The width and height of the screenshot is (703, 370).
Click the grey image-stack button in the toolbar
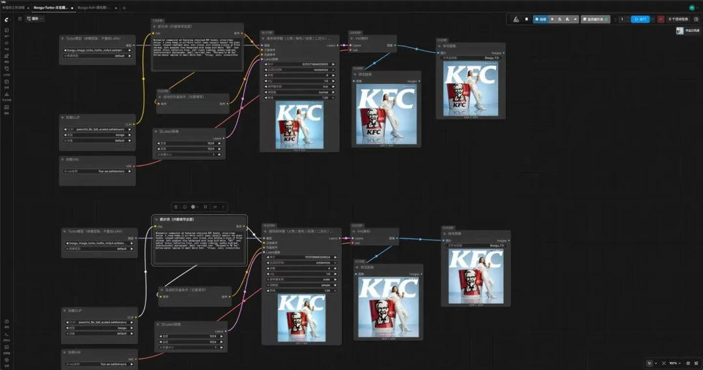596,20
